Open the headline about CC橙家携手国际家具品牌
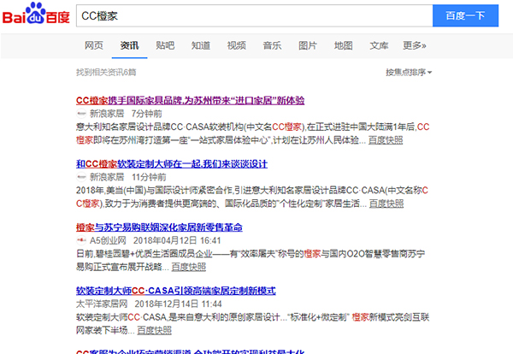Screen dimensions: 513x354 pyautogui.click(x=190, y=100)
